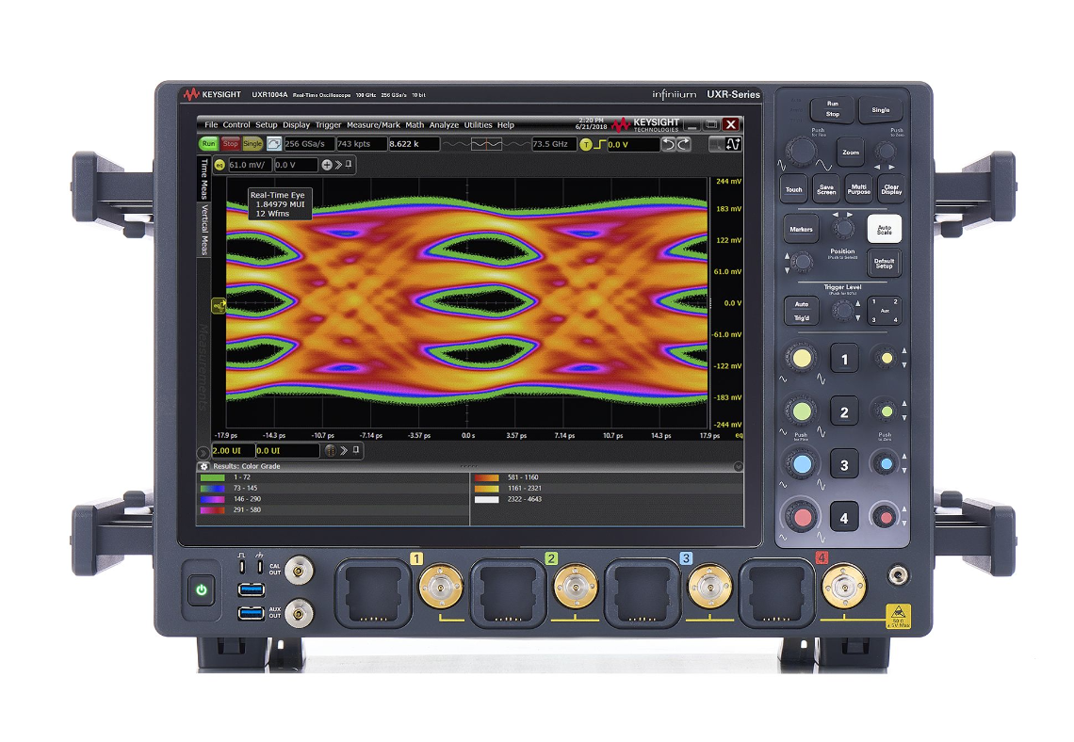Viewport: 1074px width, 742px height.
Task: Collapse the Results Color Grade panel
Action: coord(737,466)
